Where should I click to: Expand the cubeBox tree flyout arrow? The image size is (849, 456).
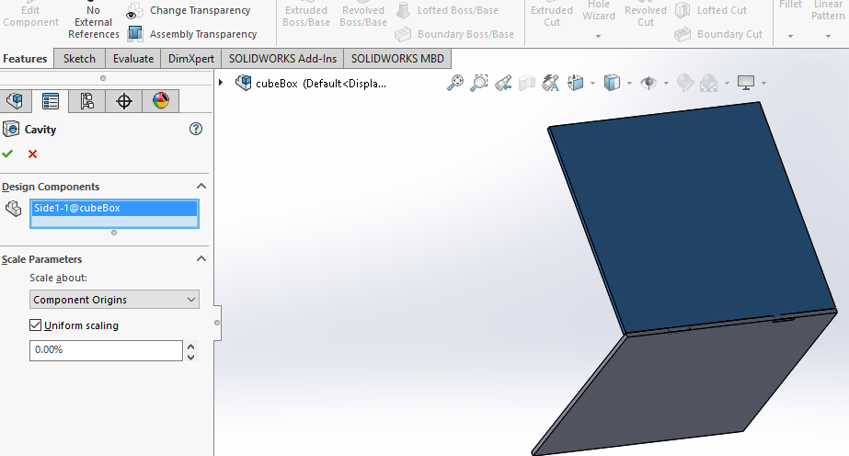(x=221, y=83)
